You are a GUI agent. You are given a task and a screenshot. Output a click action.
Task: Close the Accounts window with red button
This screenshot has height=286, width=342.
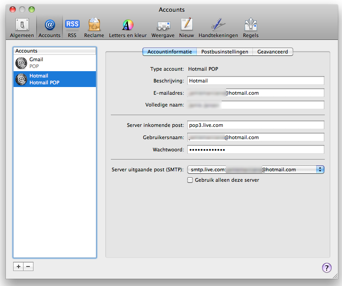coord(13,10)
